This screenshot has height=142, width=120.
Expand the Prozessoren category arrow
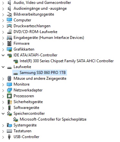coord(3,96)
